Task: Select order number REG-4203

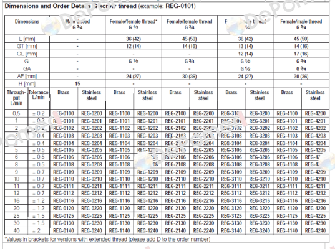Action: pyautogui.click(x=315, y=136)
